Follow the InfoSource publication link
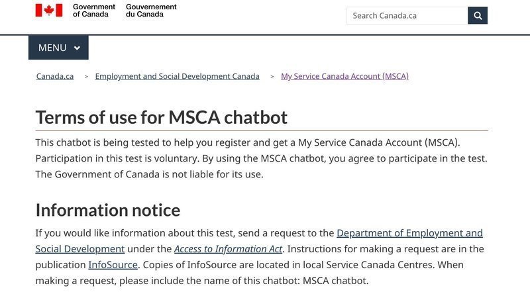The width and height of the screenshot is (530, 298). click(x=113, y=265)
